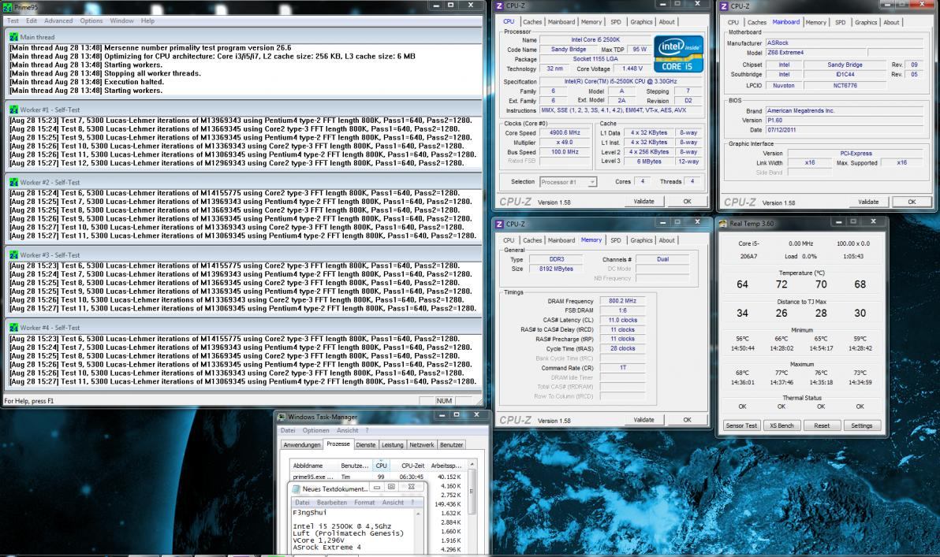Open the Advanced menu in Prime95
The width and height of the screenshot is (940, 557).
(x=58, y=20)
